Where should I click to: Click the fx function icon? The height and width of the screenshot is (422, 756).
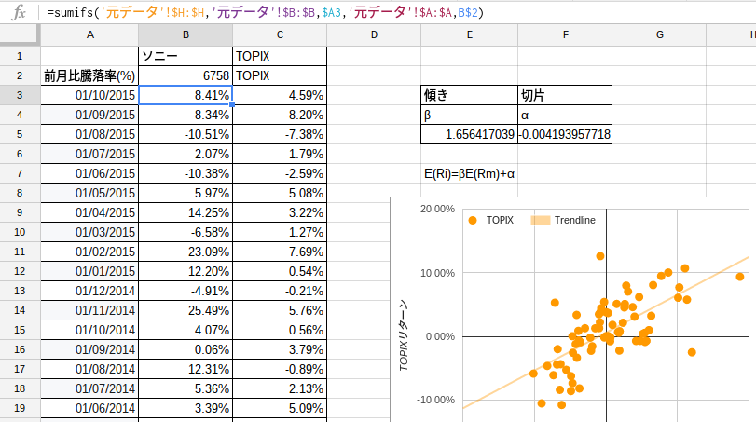pos(19,12)
